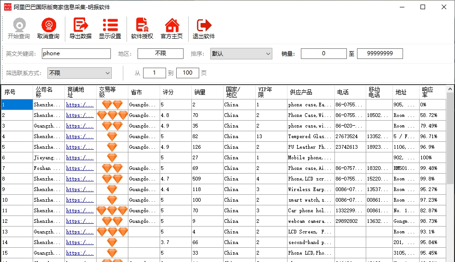This screenshot has height=262, width=455.
Task: Select response rate "79.49%"
Action: 432,126
